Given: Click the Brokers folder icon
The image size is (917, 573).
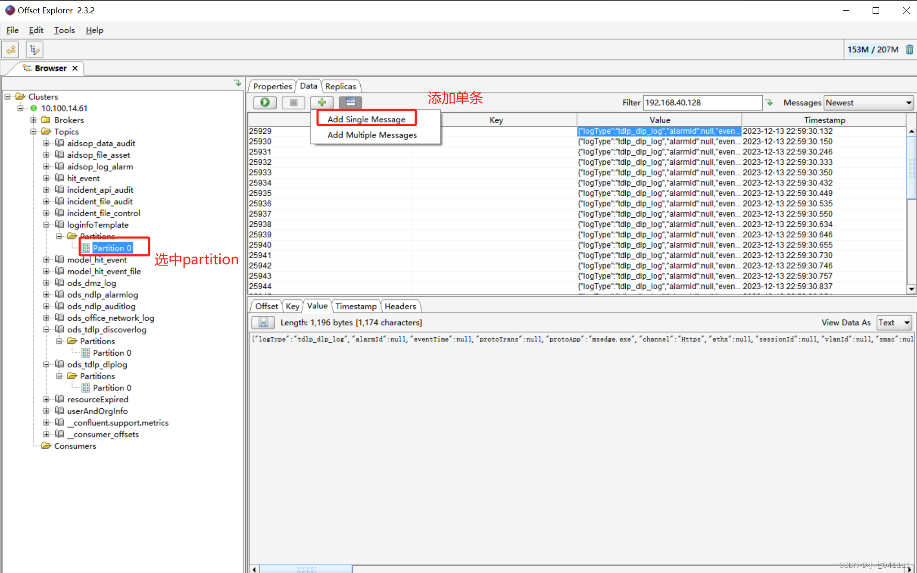Looking at the screenshot, I should (x=46, y=120).
